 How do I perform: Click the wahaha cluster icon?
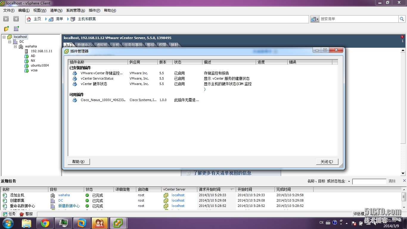[x=21, y=47]
